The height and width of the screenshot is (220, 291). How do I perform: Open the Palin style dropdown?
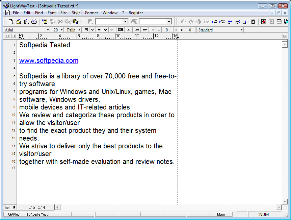tap(79, 30)
